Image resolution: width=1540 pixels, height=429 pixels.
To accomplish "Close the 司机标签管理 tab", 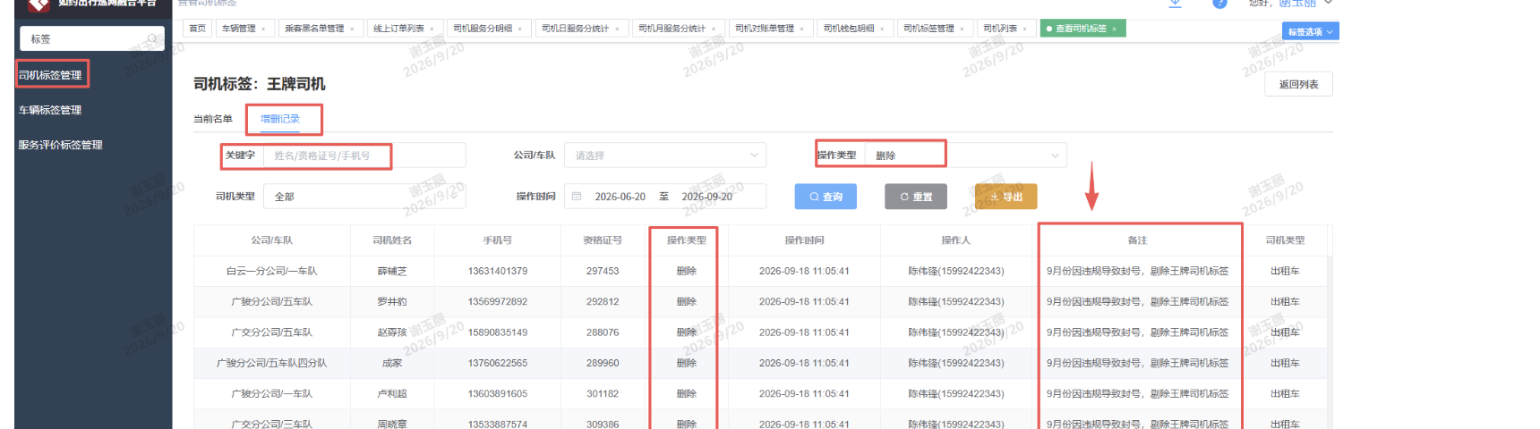I will pos(962,29).
